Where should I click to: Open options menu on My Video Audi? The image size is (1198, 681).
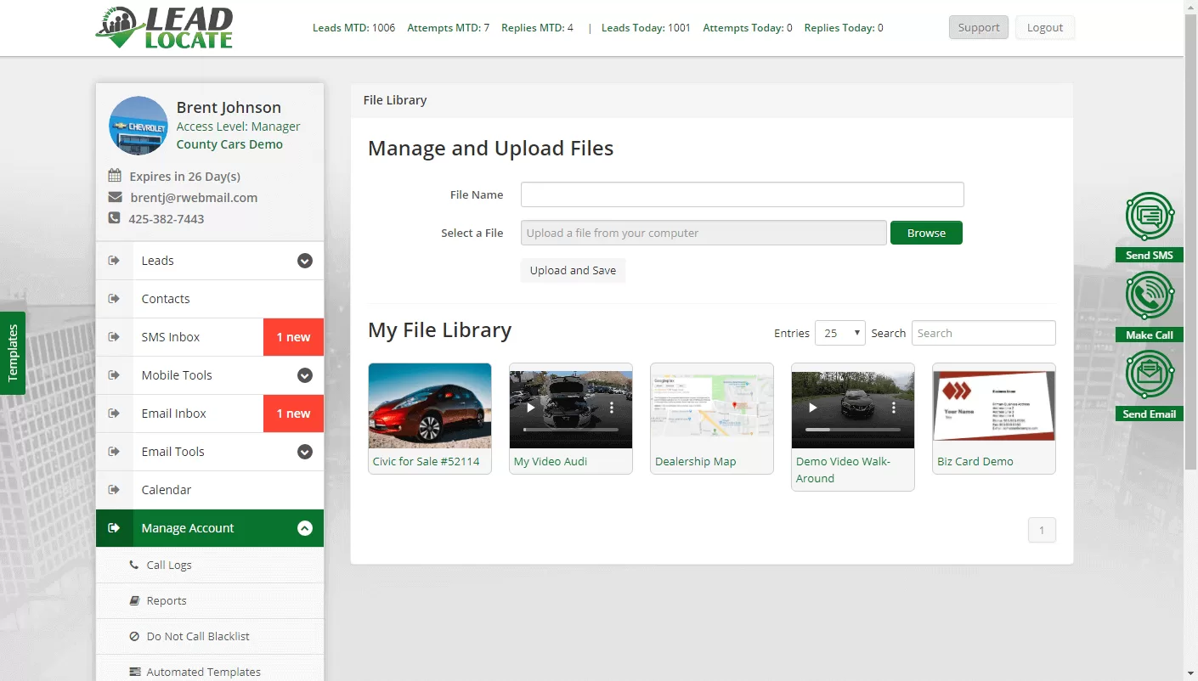[612, 408]
